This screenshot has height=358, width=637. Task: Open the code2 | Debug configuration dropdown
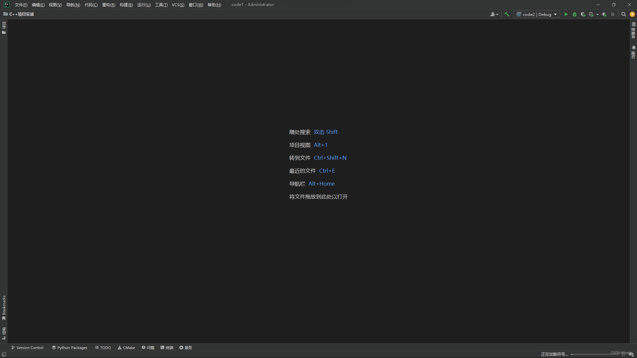click(x=536, y=14)
